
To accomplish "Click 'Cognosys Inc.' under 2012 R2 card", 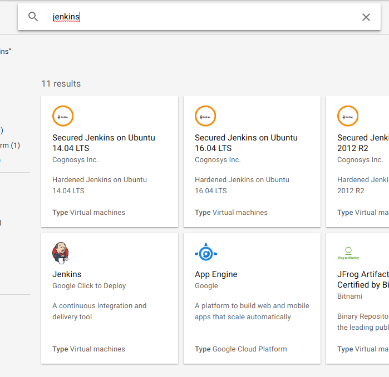I will click(360, 160).
